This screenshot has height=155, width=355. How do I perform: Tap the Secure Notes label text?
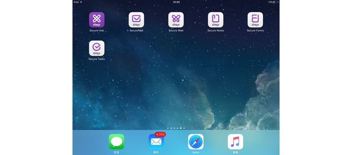tap(216, 31)
